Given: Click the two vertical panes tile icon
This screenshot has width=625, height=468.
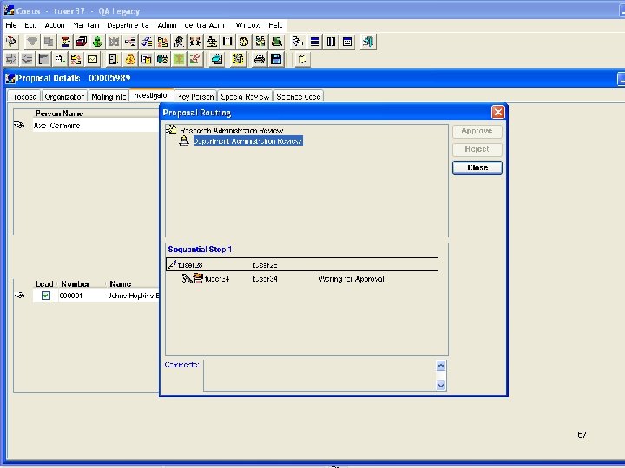Looking at the screenshot, I should [x=331, y=42].
